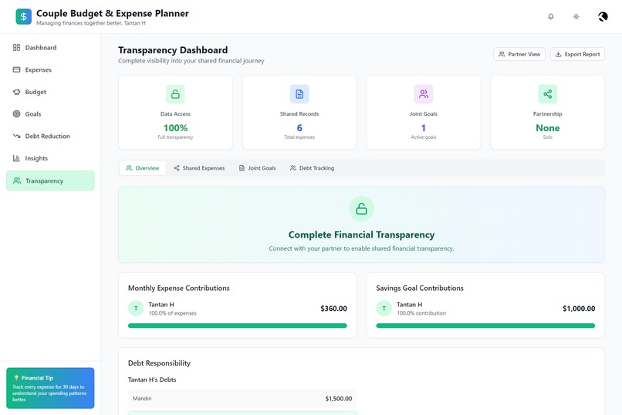
Task: Click the Joint Goals people icon card
Action: [423, 94]
